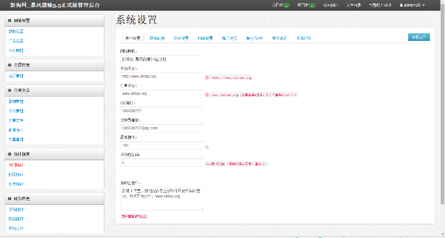The width and height of the screenshot is (445, 238).
Task: Click the admin email field 093626737@qq.com
Action: 162,128
